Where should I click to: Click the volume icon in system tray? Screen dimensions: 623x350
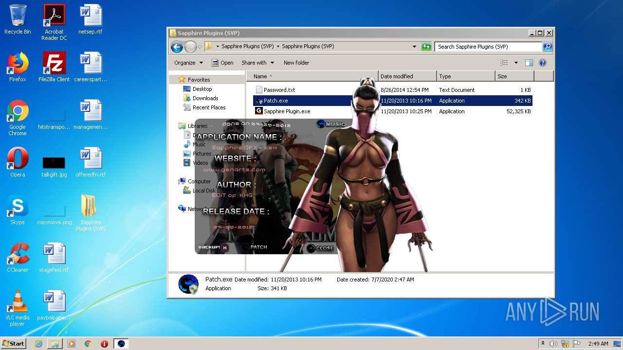(x=553, y=344)
